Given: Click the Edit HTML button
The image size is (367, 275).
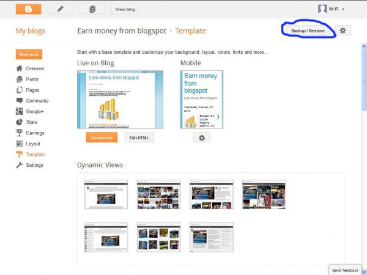Looking at the screenshot, I should [x=139, y=137].
